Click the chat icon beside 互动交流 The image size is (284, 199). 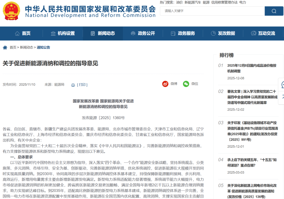coord(253,33)
